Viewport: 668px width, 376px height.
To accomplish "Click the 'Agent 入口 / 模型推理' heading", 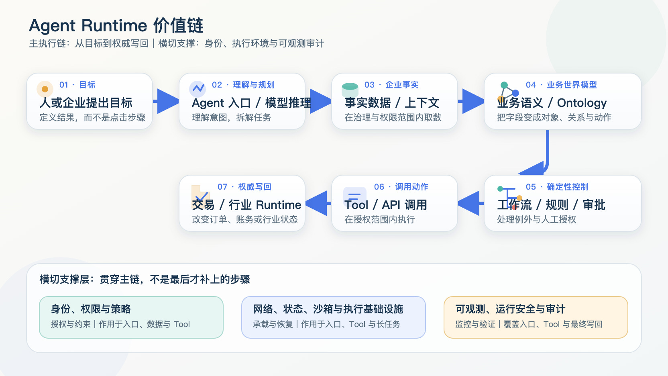I will click(x=252, y=103).
